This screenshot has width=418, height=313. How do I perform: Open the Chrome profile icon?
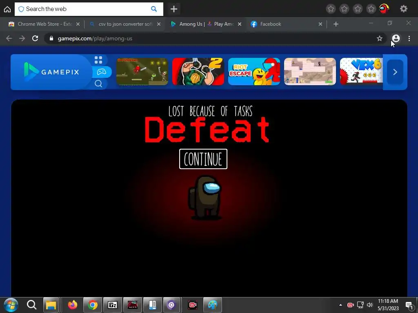coord(396,39)
